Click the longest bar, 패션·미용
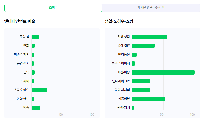 pyautogui.click(x=163, y=72)
